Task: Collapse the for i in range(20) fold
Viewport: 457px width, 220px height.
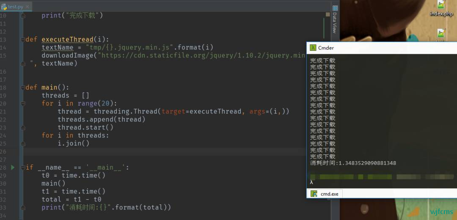Action: [x=23, y=104]
